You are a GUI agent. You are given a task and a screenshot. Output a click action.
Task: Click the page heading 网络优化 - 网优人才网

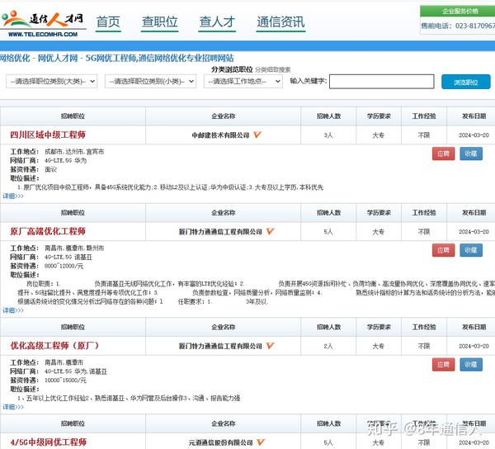tap(117, 58)
